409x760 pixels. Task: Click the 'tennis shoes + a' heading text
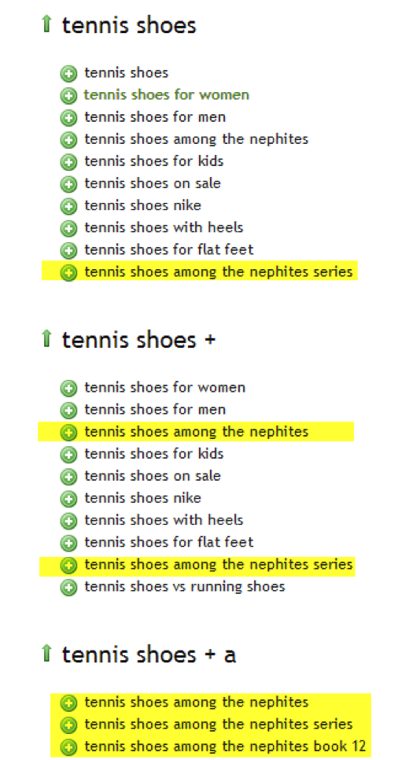coord(149,655)
